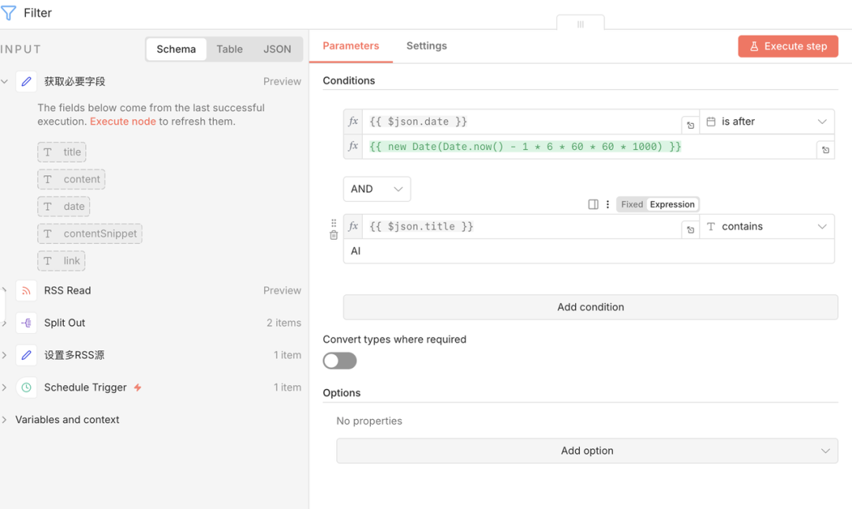The width and height of the screenshot is (852, 509).
Task: Open the AND combinator dropdown
Action: (376, 189)
